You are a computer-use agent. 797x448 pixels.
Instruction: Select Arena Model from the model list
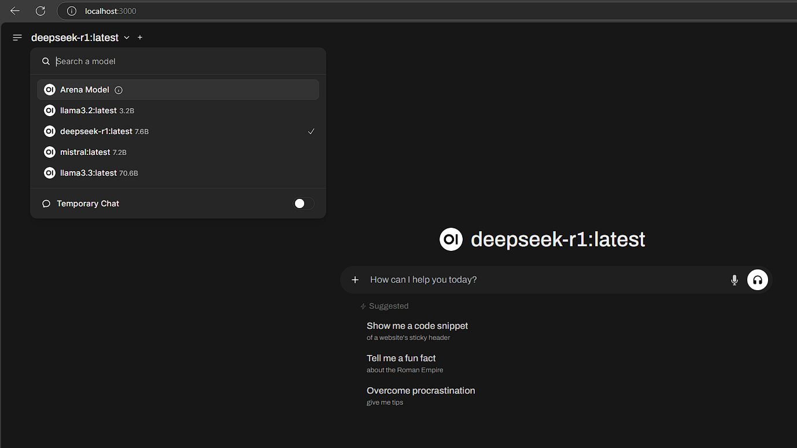click(x=178, y=90)
